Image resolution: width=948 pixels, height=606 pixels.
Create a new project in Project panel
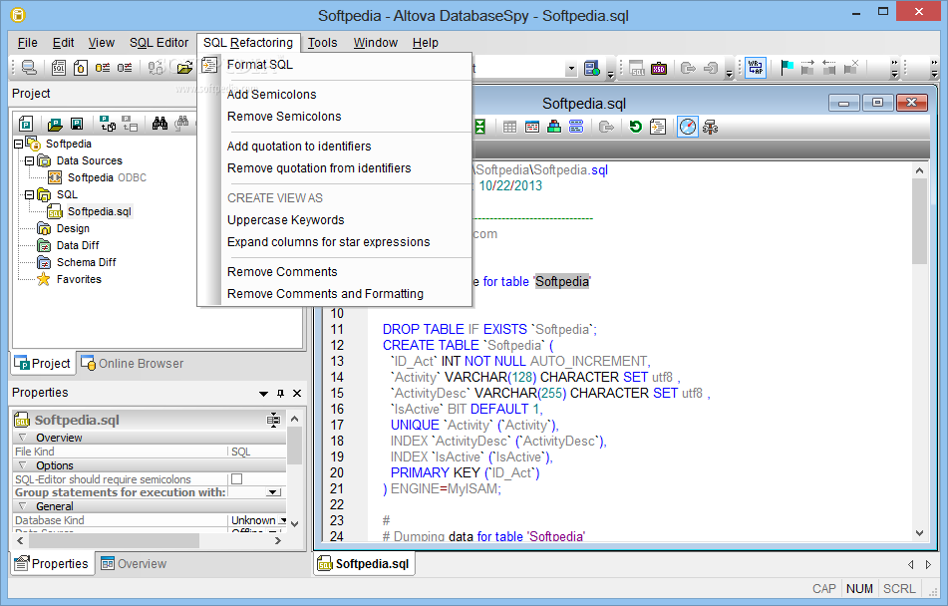(26, 124)
